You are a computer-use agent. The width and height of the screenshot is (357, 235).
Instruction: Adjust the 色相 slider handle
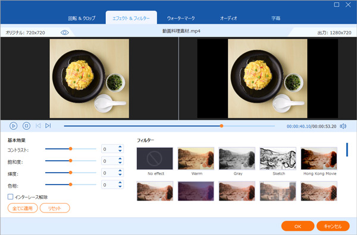(x=71, y=185)
